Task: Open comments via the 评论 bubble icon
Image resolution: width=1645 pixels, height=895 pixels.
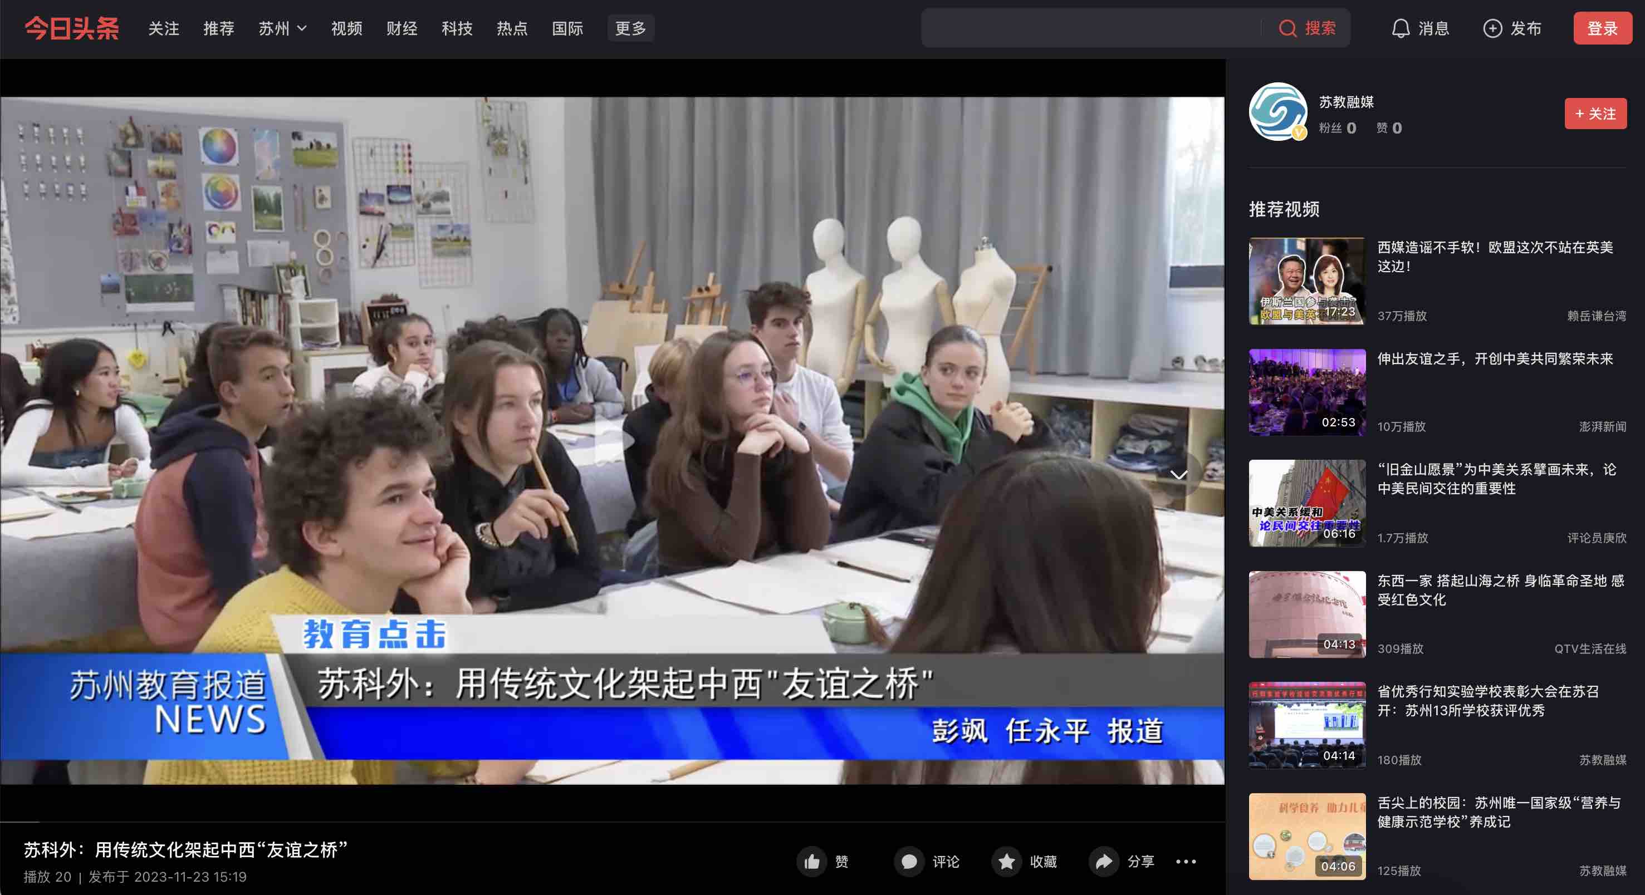Action: (x=909, y=862)
